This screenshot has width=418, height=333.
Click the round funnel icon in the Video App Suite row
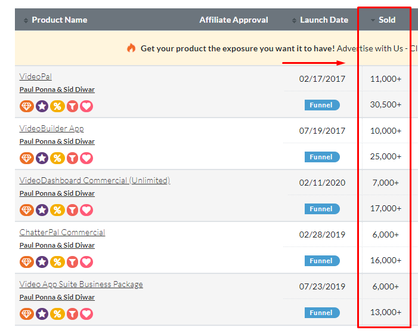[x=72, y=314]
